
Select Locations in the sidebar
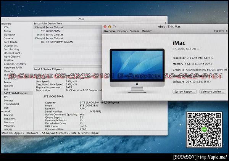coord(10,119)
